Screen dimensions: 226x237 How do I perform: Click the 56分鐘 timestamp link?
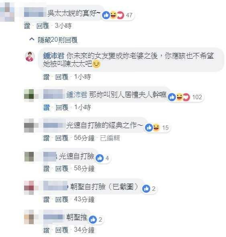(x=84, y=138)
